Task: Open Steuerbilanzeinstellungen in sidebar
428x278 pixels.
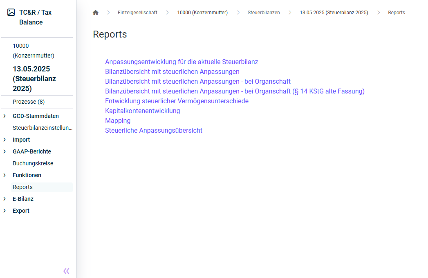Action: 43,128
